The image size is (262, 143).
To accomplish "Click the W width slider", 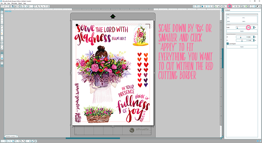I will point(241,37).
